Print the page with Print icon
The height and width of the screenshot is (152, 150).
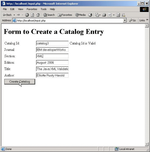(104, 15)
